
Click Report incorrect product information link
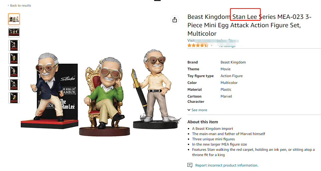click(227, 165)
